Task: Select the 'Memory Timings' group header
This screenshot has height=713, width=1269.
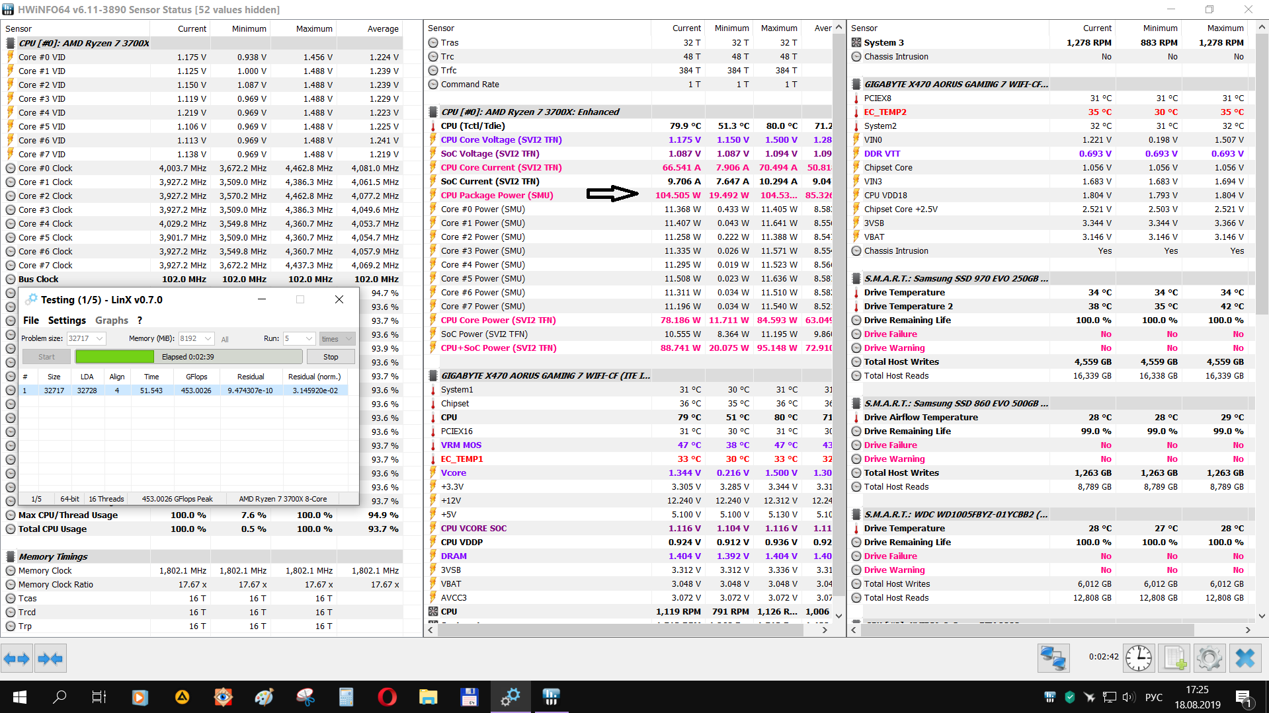Action: coord(53,556)
